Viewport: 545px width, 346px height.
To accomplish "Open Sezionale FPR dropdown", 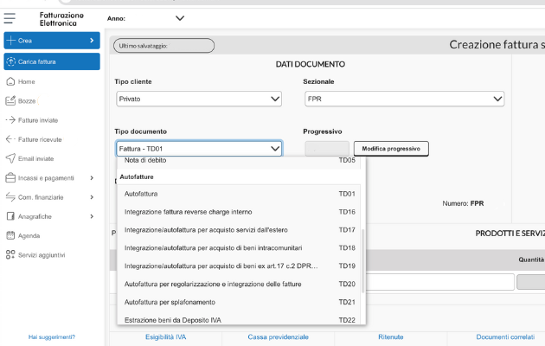I will [x=403, y=99].
